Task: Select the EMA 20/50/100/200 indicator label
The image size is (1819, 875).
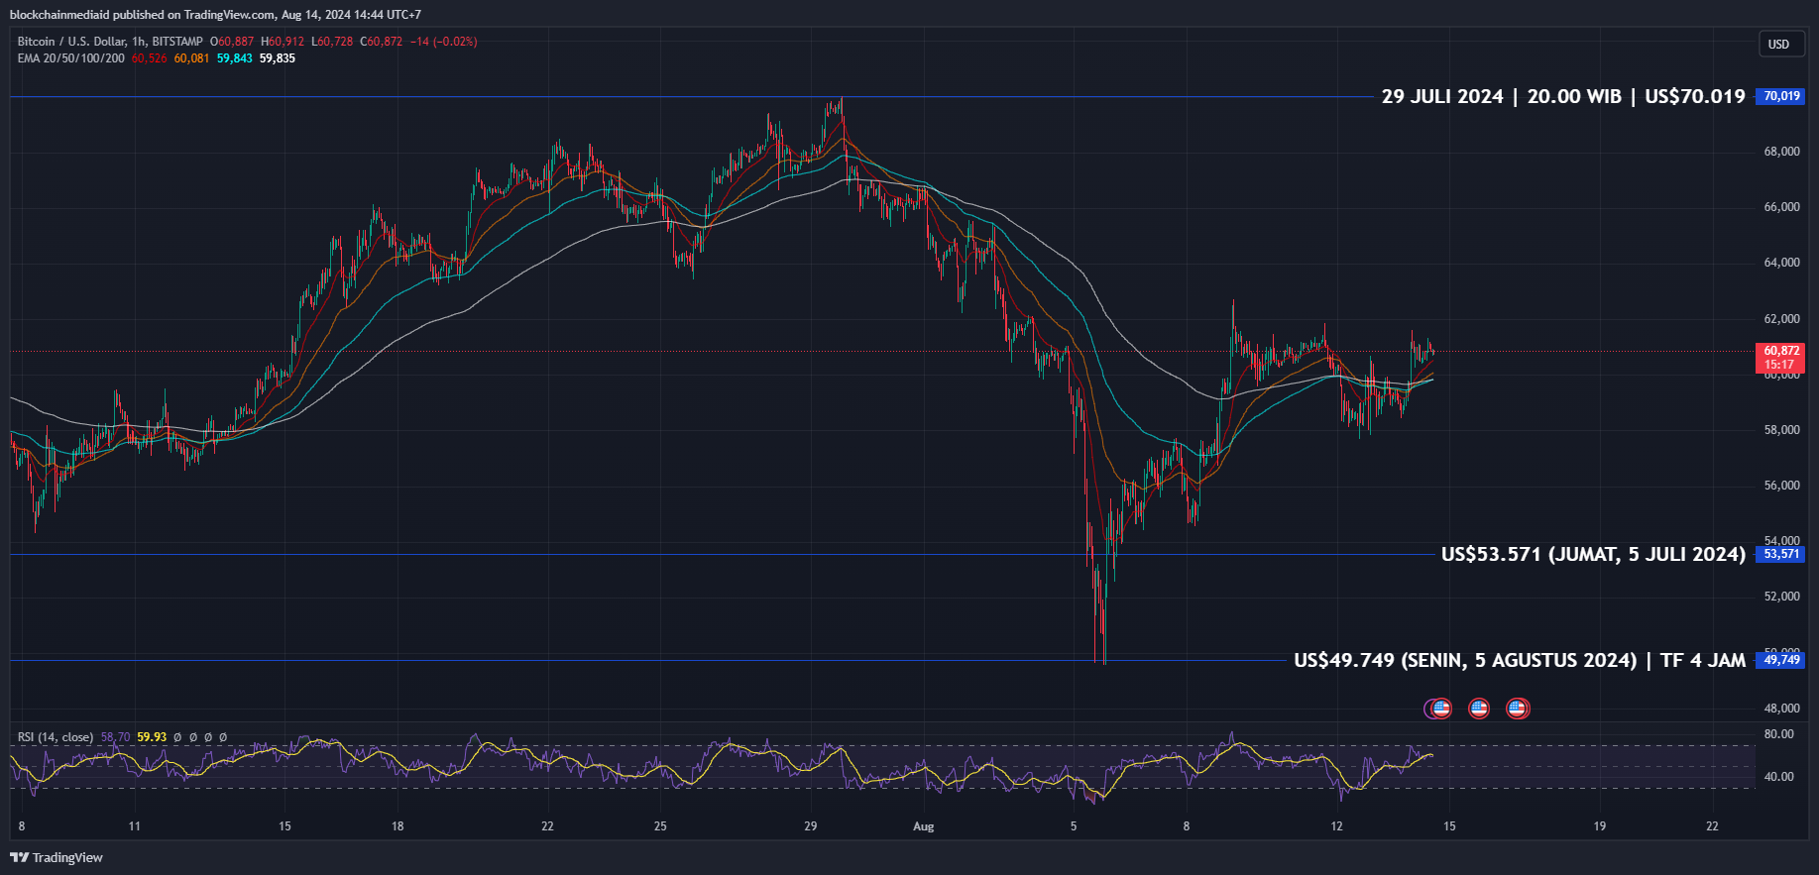Action: (70, 58)
